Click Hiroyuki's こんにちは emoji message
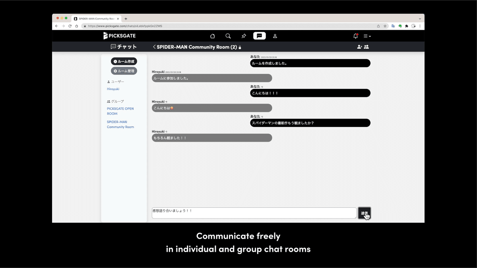Viewport: 477px width, 268px height. pyautogui.click(x=212, y=108)
